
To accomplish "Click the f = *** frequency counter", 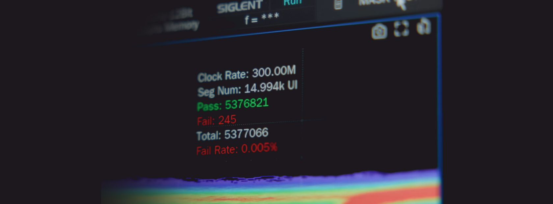I will (x=262, y=18).
